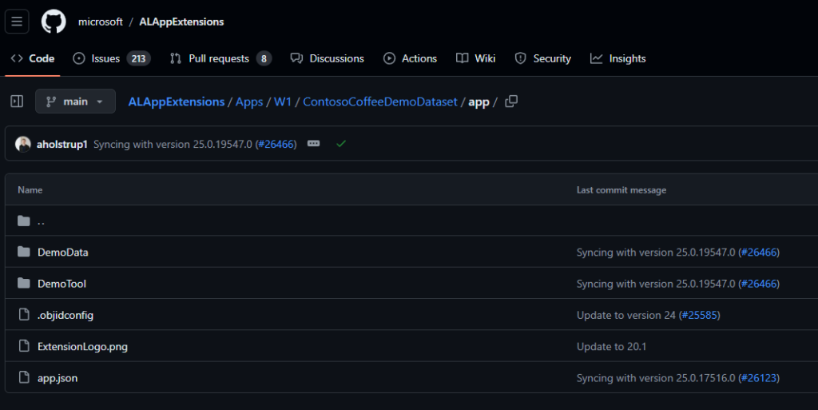Screen dimensions: 818x410
Task: Open the DemoData folder
Action: (62, 252)
